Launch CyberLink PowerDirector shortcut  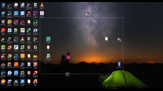coord(3,74)
